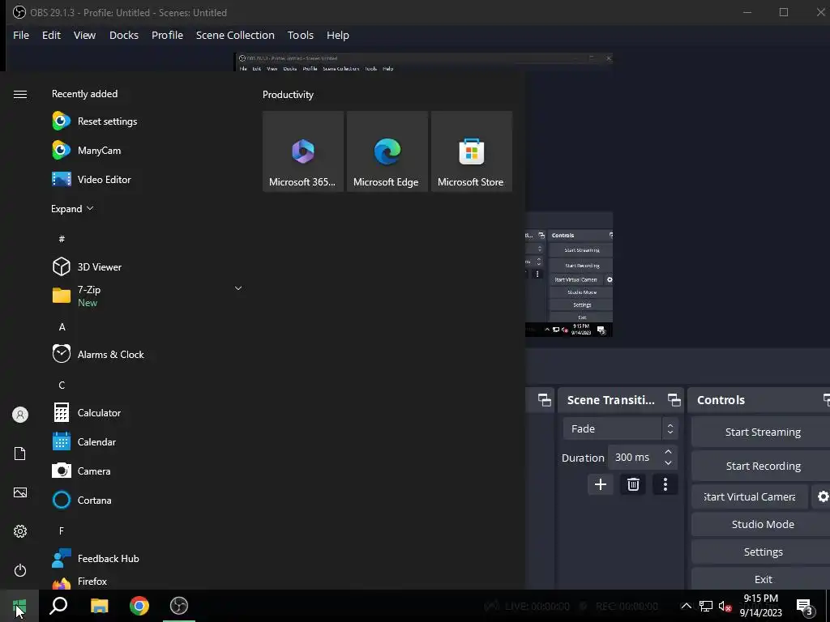Click the A letter header in app list
Image resolution: width=830 pixels, height=622 pixels.
(62, 327)
